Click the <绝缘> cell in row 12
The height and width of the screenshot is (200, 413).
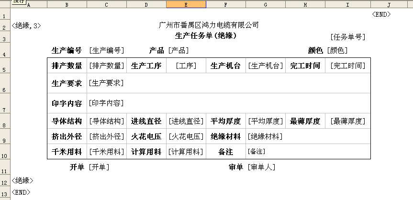tap(22, 180)
